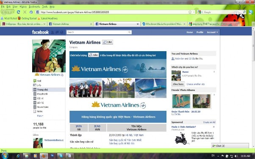Expand the More sidebar list

click(40, 116)
